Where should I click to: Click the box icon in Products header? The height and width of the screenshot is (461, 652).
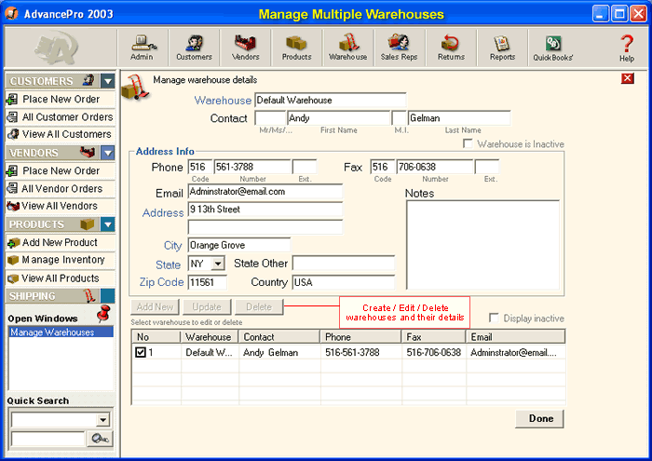pos(88,224)
